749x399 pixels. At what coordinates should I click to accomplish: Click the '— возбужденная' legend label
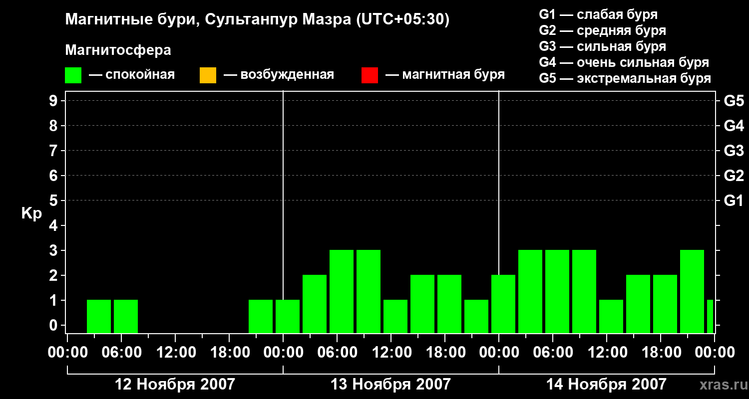coord(279,75)
